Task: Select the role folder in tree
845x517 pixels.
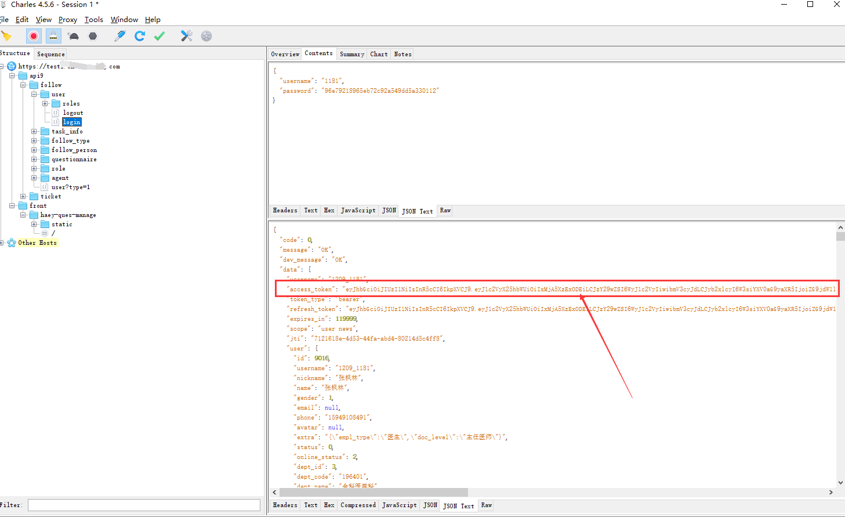Action: tap(59, 168)
